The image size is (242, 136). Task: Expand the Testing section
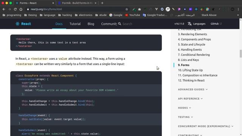[x=185, y=117]
